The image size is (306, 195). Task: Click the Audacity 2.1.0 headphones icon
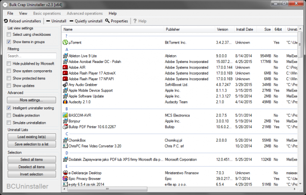pos(65,102)
